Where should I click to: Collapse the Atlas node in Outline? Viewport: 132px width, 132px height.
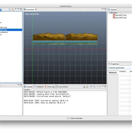[109, 13]
